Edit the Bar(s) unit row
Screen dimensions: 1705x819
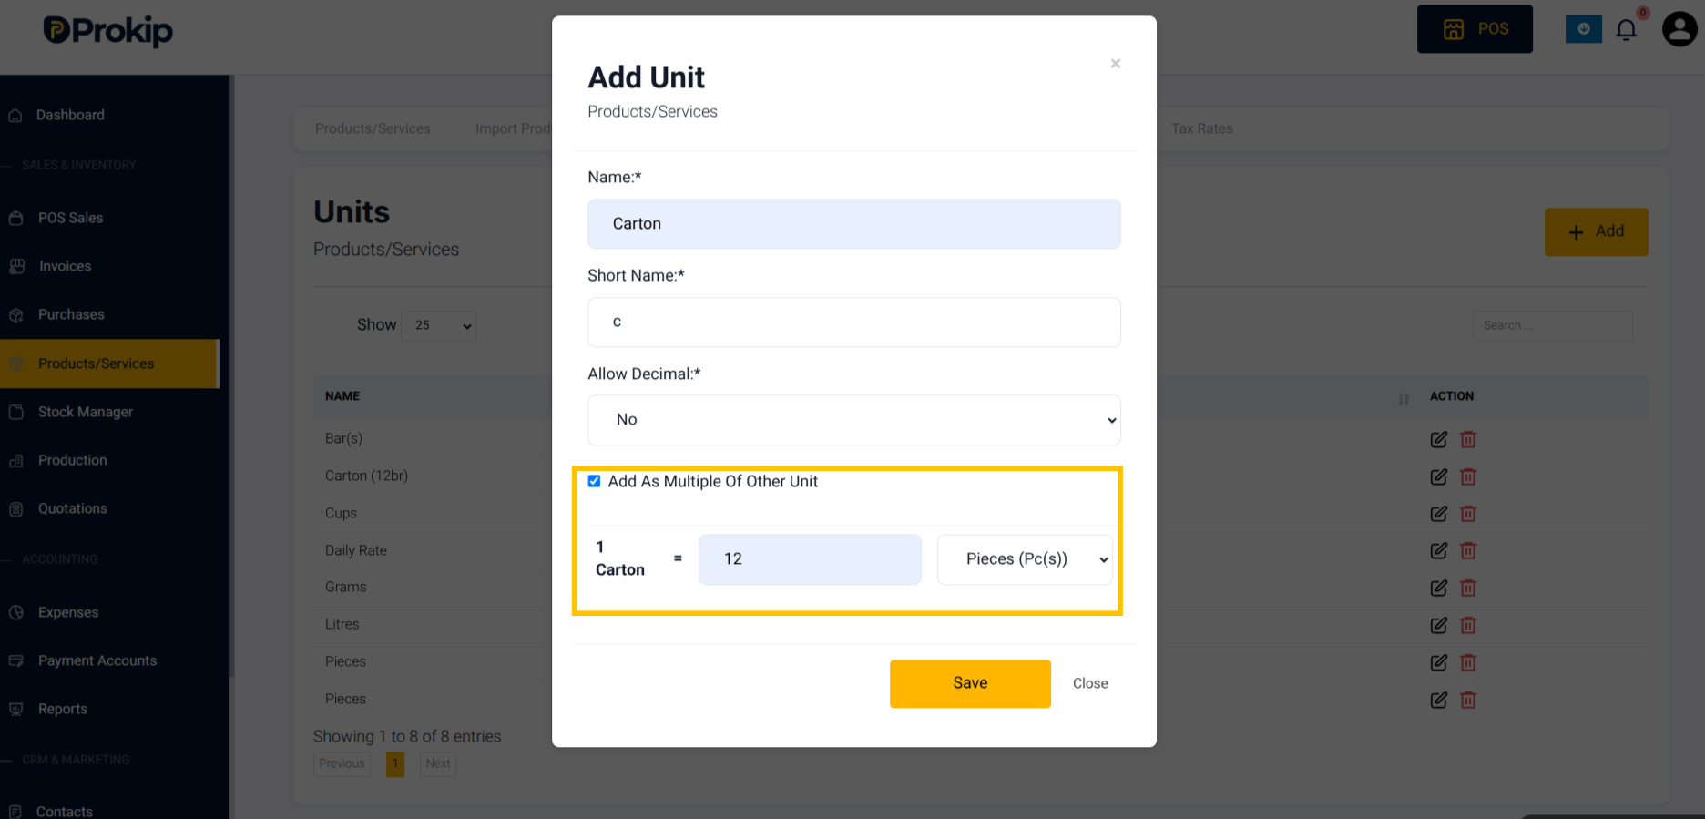[x=1438, y=439]
